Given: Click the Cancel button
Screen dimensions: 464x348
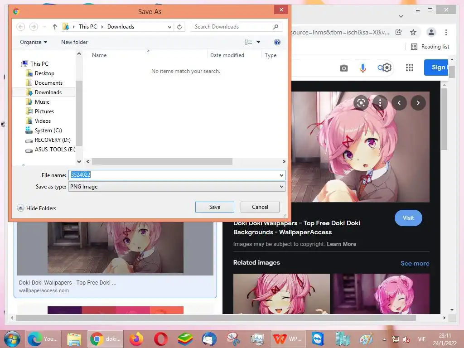Looking at the screenshot, I should (260, 207).
